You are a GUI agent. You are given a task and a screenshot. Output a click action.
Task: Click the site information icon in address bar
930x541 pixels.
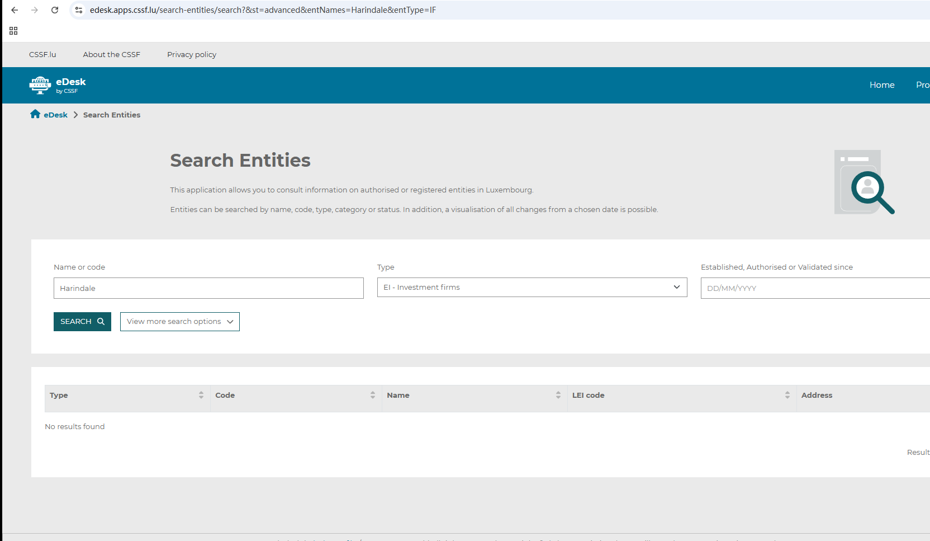(x=79, y=10)
